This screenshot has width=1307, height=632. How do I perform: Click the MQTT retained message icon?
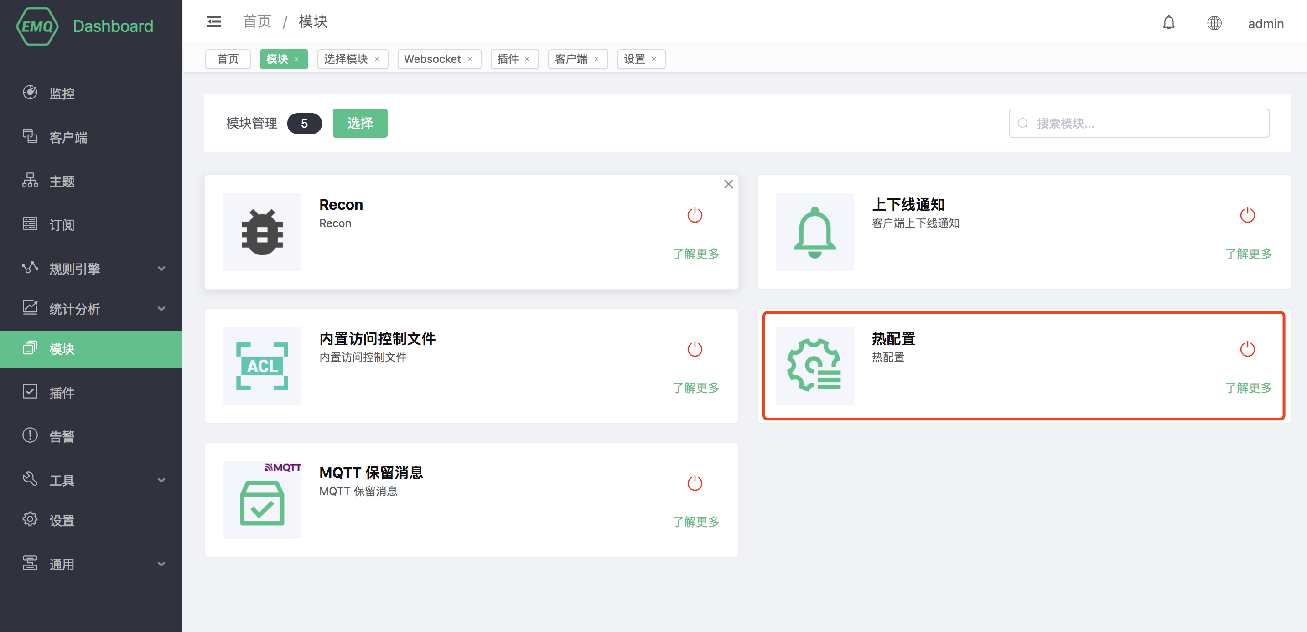point(262,500)
